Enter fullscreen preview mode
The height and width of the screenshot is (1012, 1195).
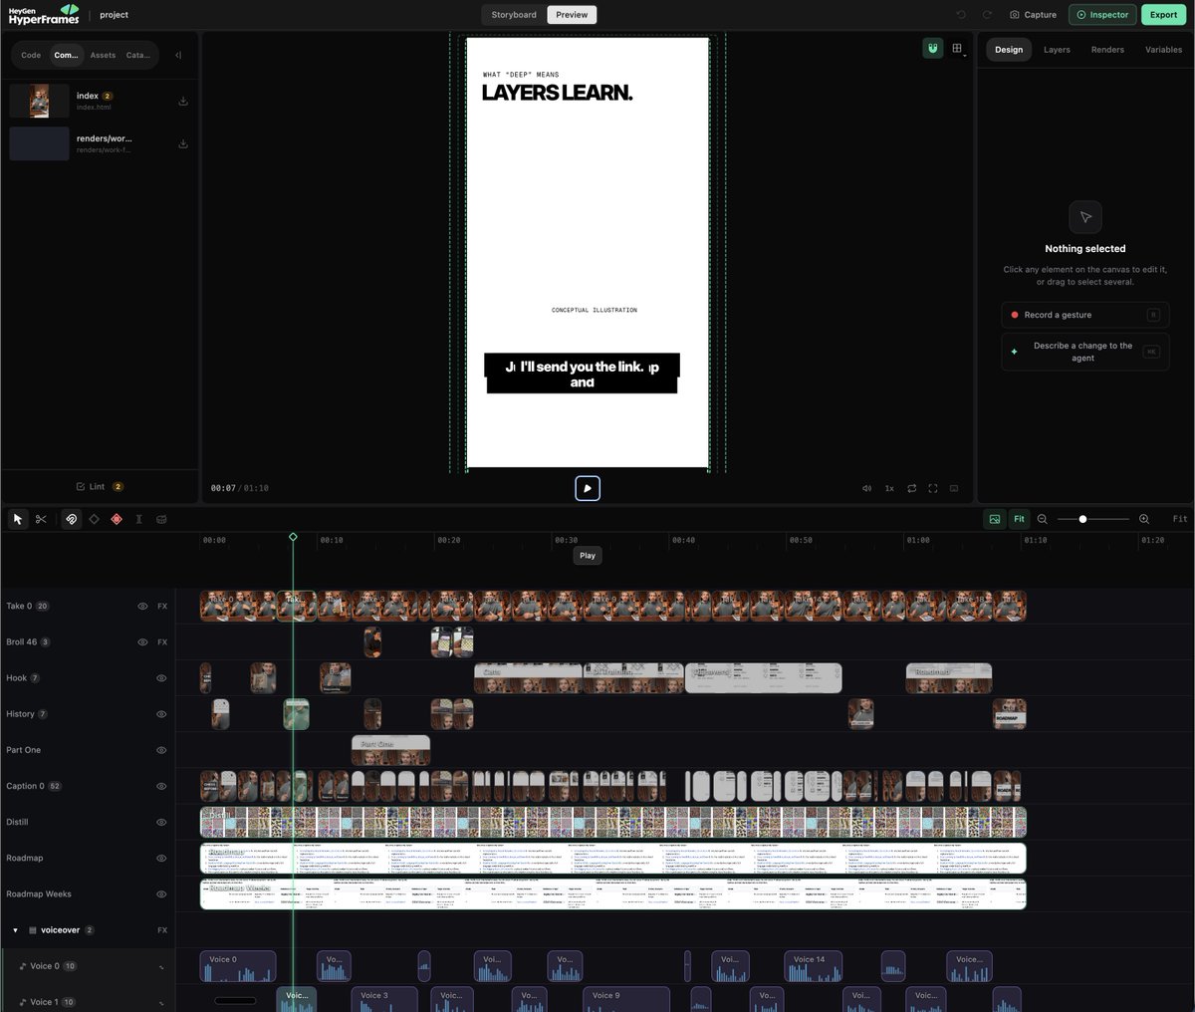tap(933, 488)
